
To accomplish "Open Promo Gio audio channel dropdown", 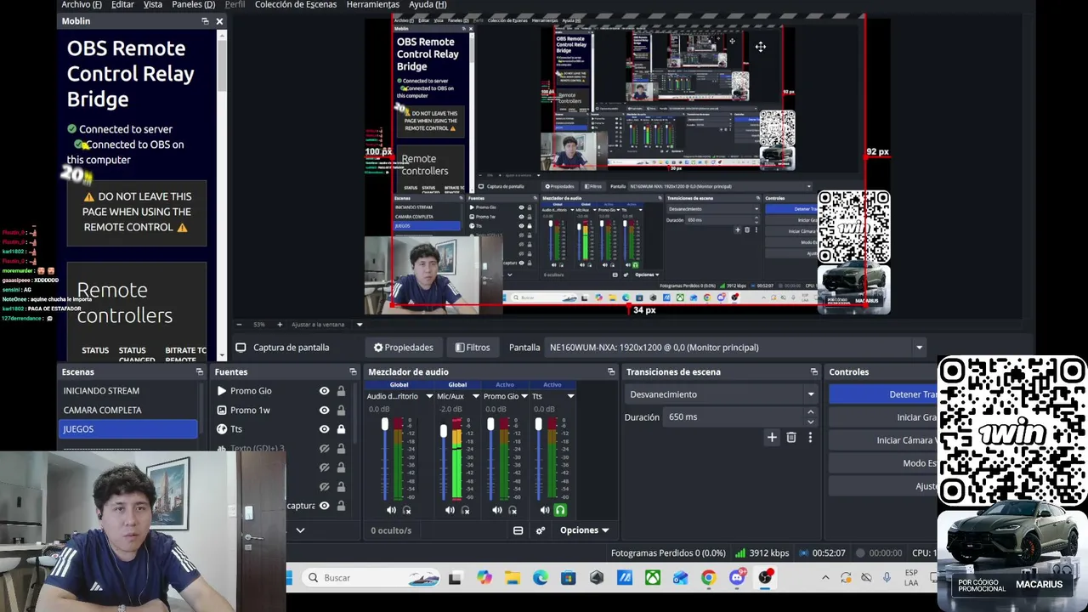I will coord(524,396).
